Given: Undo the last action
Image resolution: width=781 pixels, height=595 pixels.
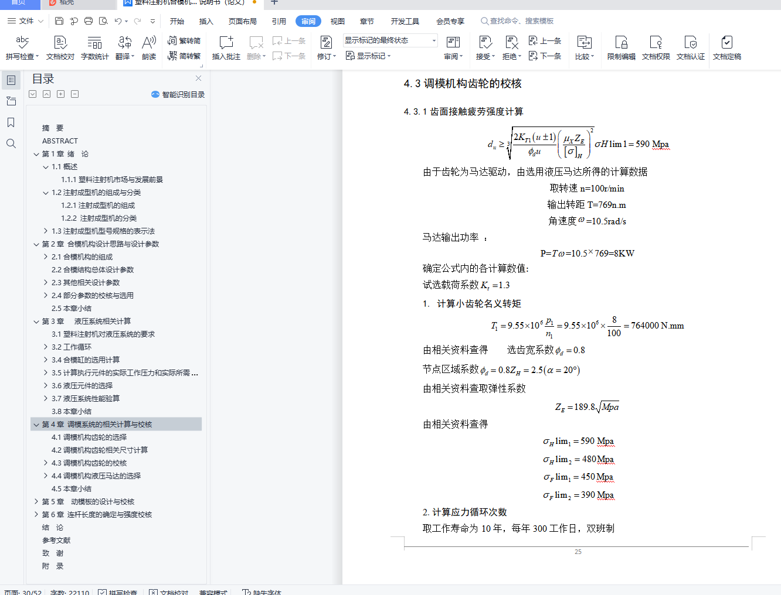Looking at the screenshot, I should coord(118,21).
